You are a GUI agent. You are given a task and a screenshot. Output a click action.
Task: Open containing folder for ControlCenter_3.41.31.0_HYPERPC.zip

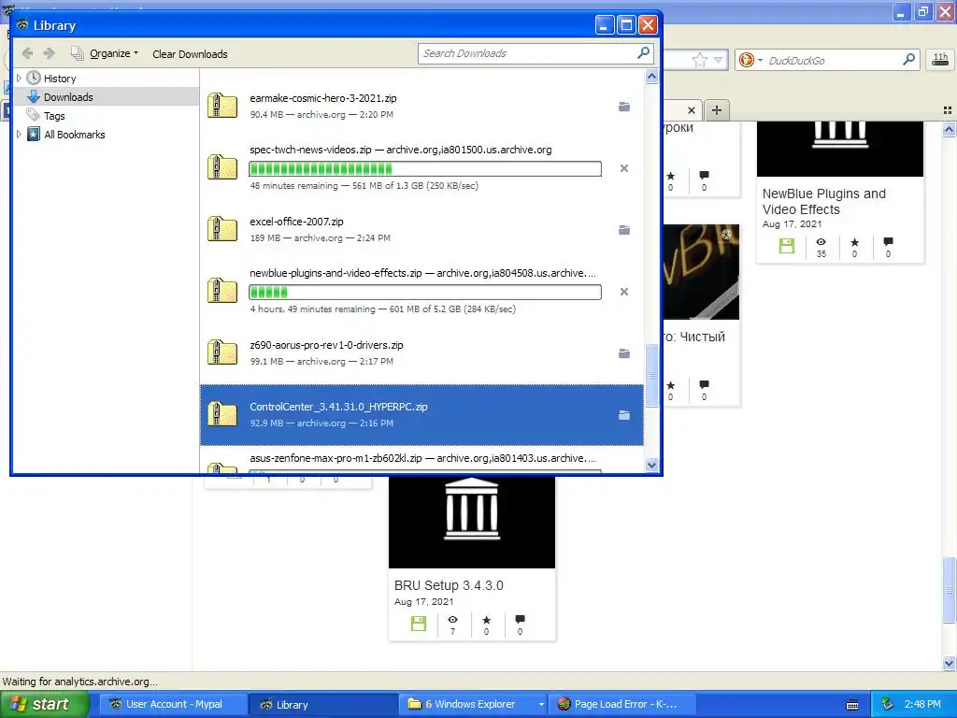623,415
